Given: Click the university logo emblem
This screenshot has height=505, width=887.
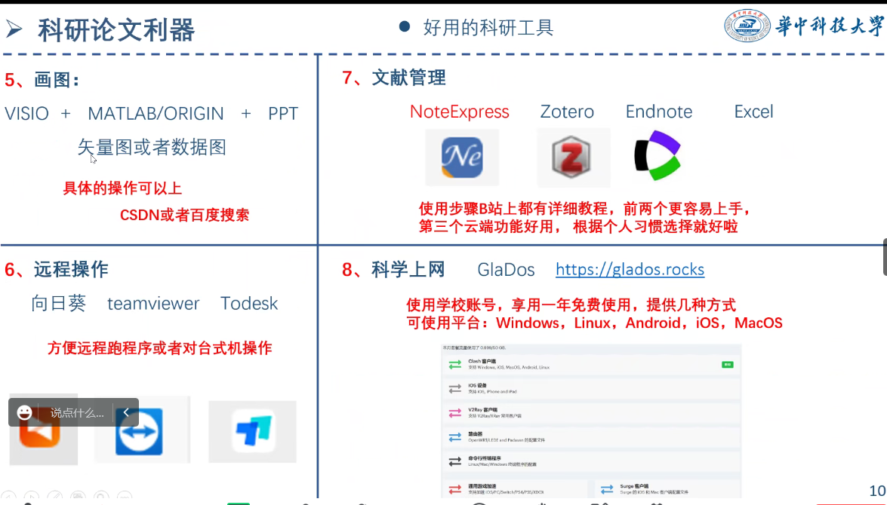Looking at the screenshot, I should click(x=747, y=26).
